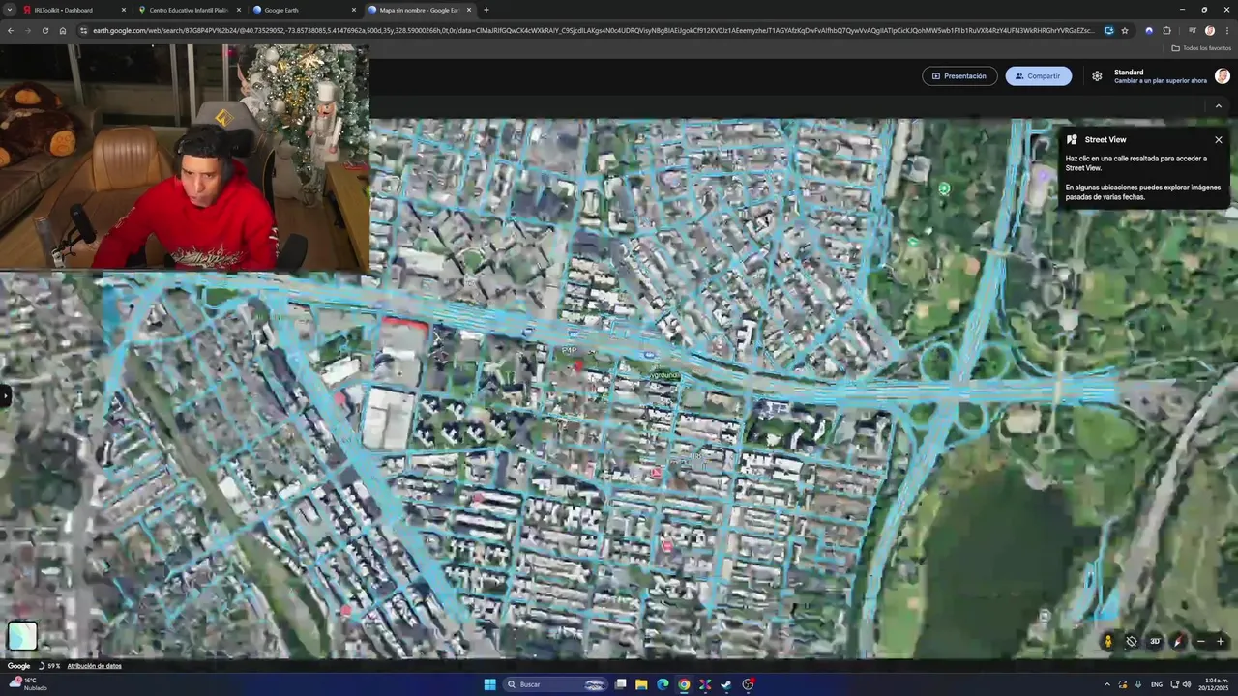
Task: Click the green park marker on the map
Action: pos(944,188)
